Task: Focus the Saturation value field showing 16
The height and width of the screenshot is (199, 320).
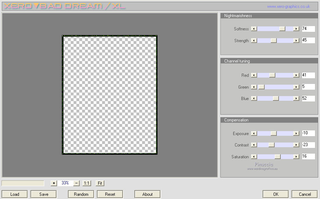Action: pyautogui.click(x=308, y=156)
